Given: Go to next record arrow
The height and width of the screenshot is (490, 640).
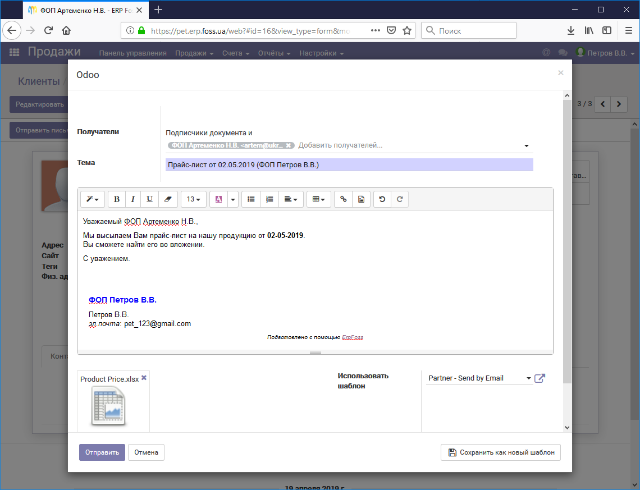Looking at the screenshot, I should click(619, 104).
